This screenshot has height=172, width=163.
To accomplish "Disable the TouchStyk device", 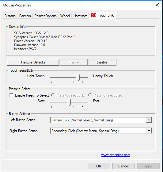I will pyautogui.click(x=102, y=62).
